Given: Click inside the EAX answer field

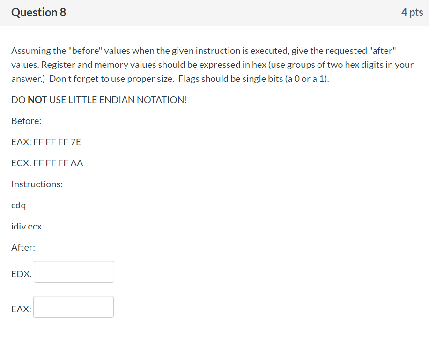Looking at the screenshot, I should [73, 307].
